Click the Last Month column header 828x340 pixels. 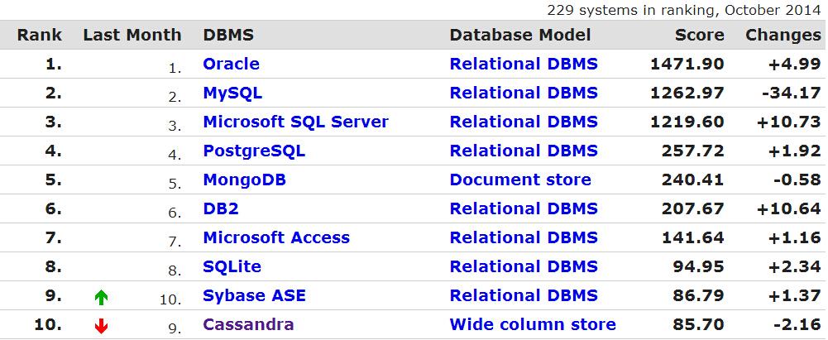point(132,35)
